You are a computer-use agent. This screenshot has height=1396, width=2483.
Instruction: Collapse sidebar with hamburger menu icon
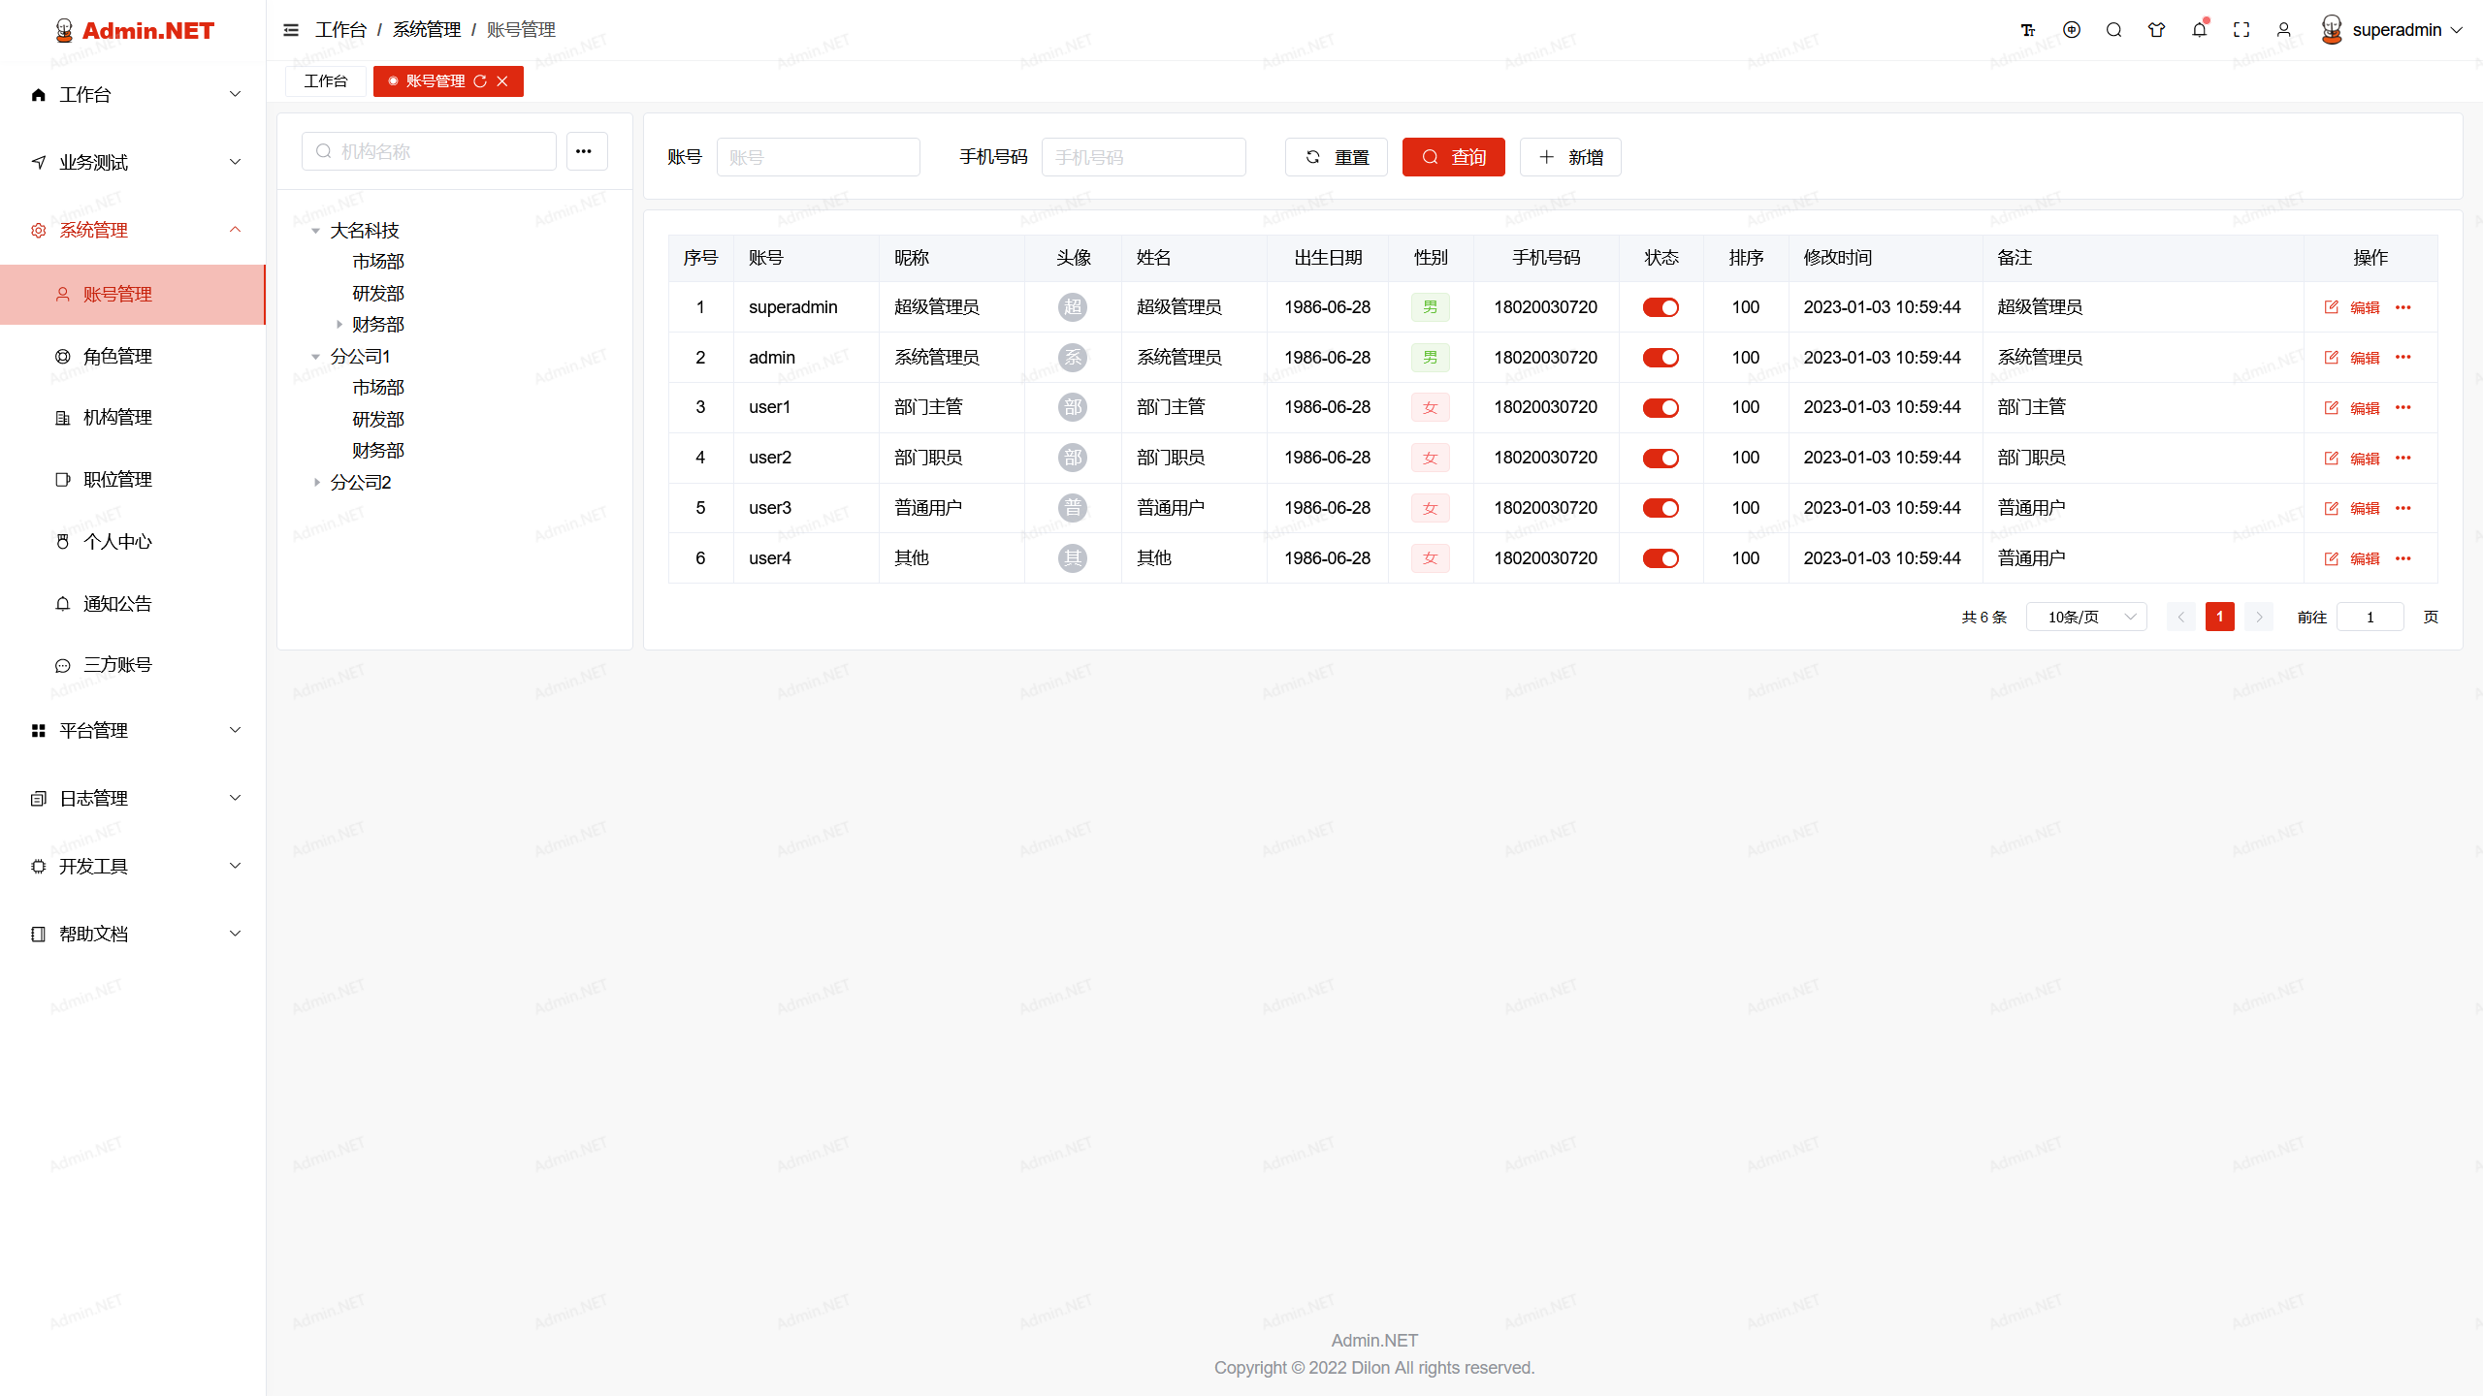coord(290,30)
